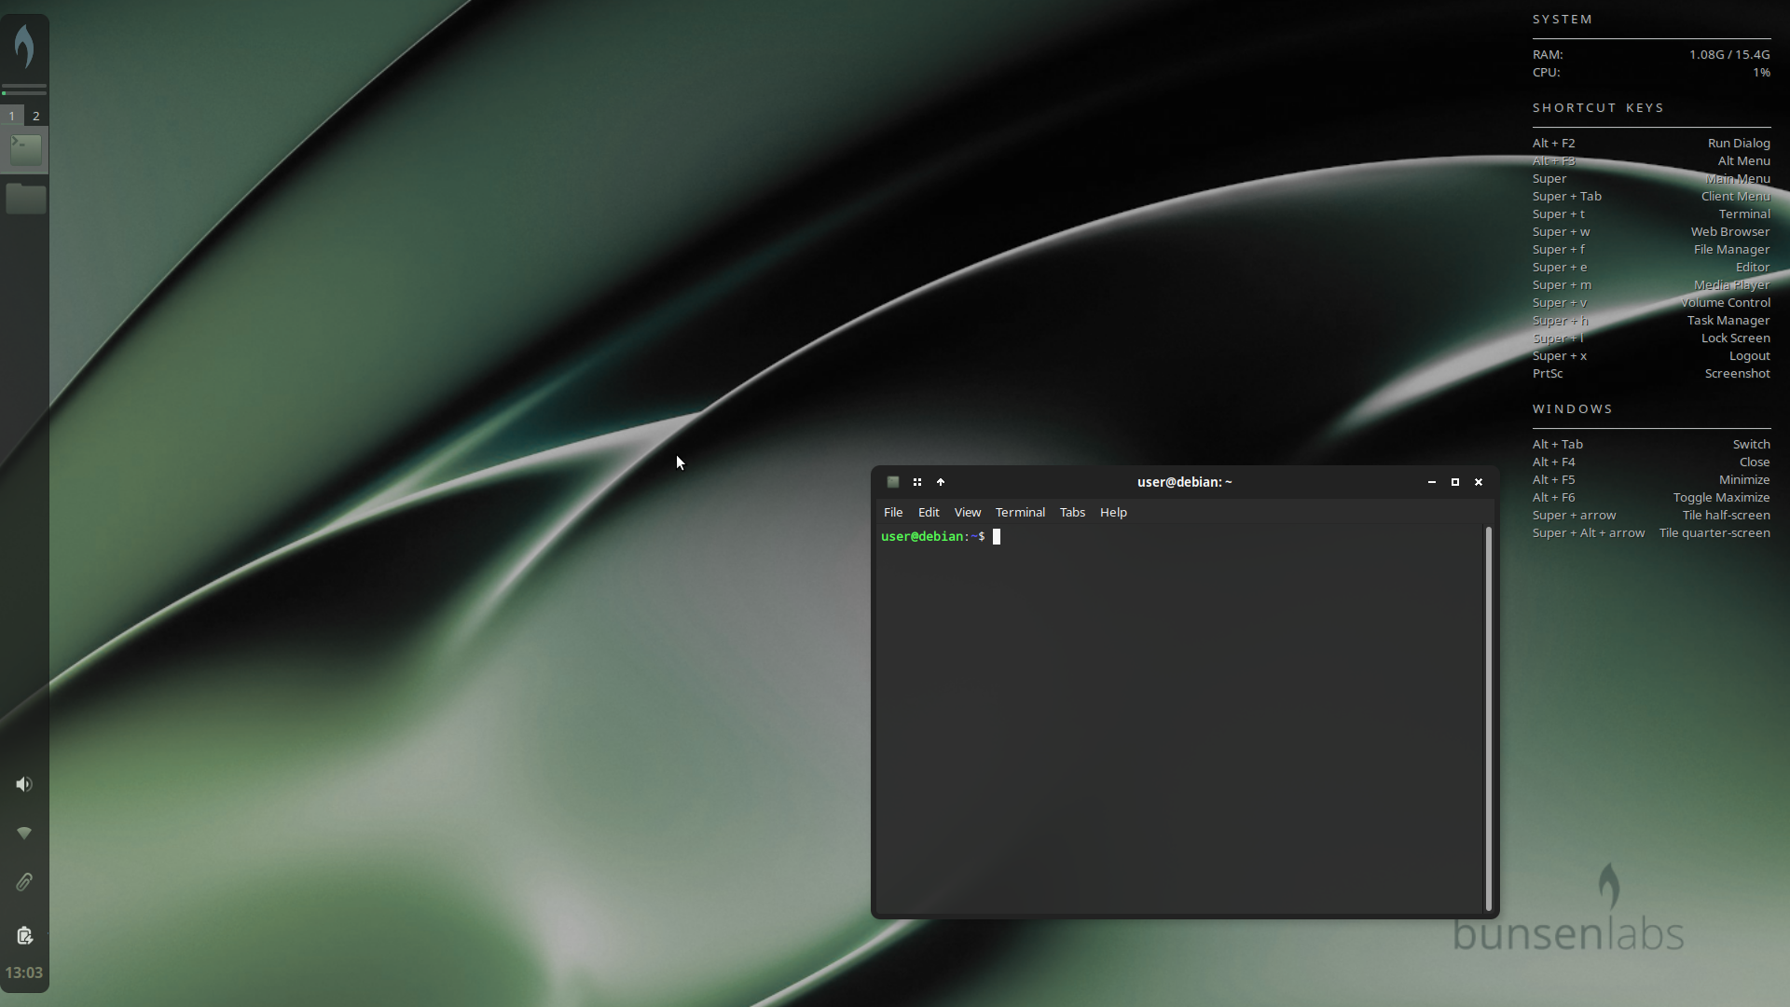Open the File menu in the terminal
The width and height of the screenshot is (1790, 1007).
(892, 512)
